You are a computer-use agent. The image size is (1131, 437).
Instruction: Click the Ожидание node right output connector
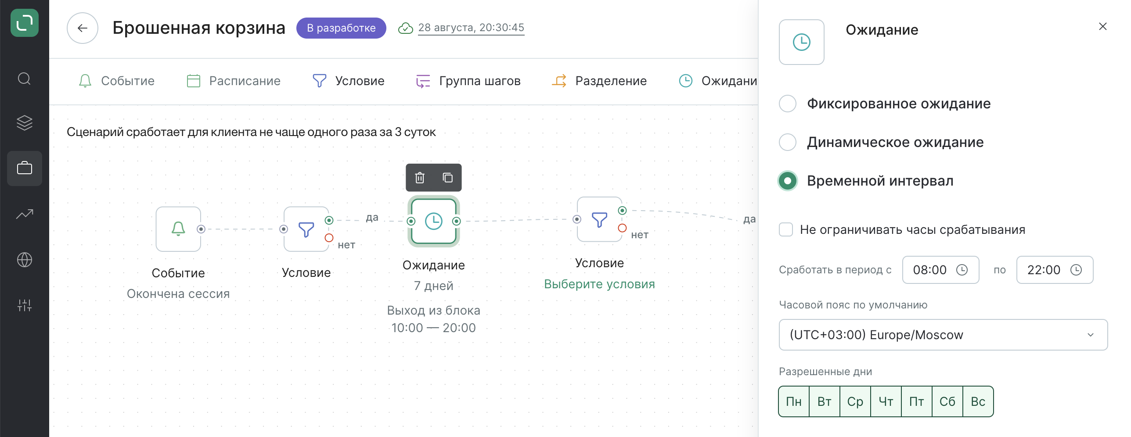point(457,221)
